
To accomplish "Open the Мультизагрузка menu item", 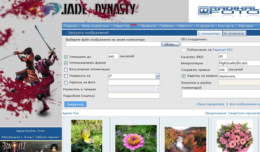I will click(x=95, y=26).
